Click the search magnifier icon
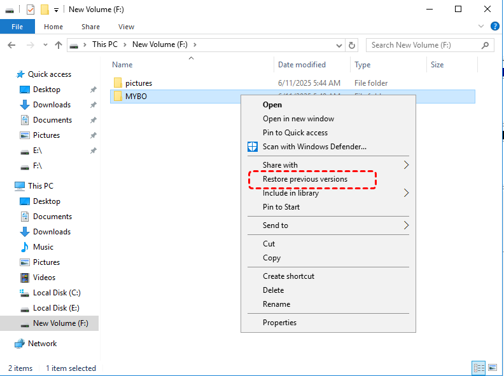The height and width of the screenshot is (376, 504). (486, 45)
